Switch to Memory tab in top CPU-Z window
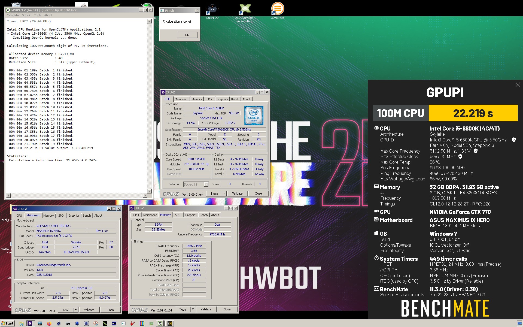This screenshot has width=523, height=327. click(x=197, y=99)
